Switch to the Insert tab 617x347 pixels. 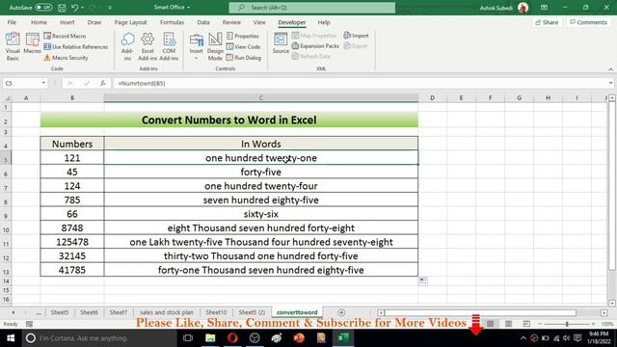coord(67,22)
